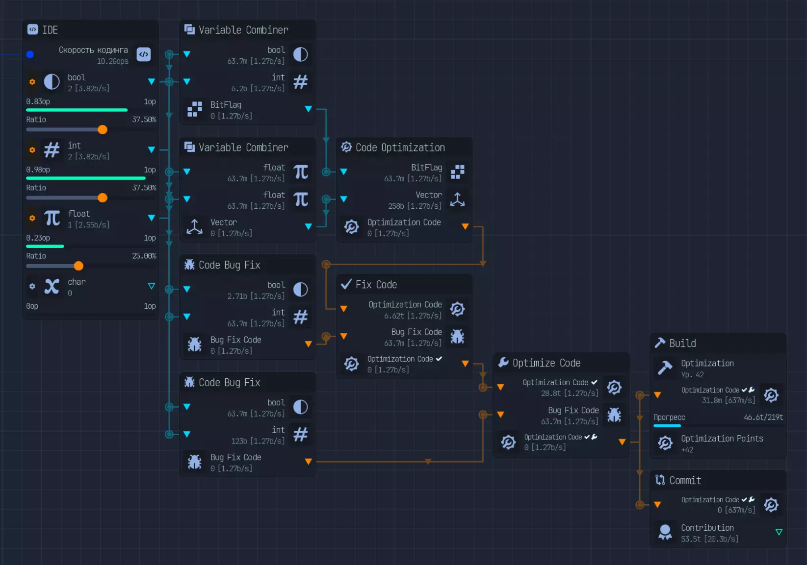Screen dimensions: 807x565
Task: Click the Vector icon in Code Optimization
Action: [x=458, y=199]
